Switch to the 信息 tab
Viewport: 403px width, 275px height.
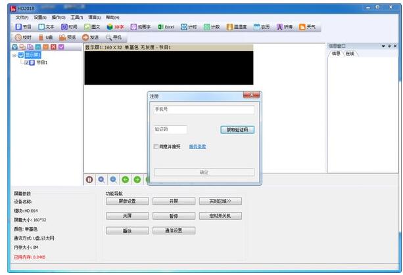coord(336,53)
